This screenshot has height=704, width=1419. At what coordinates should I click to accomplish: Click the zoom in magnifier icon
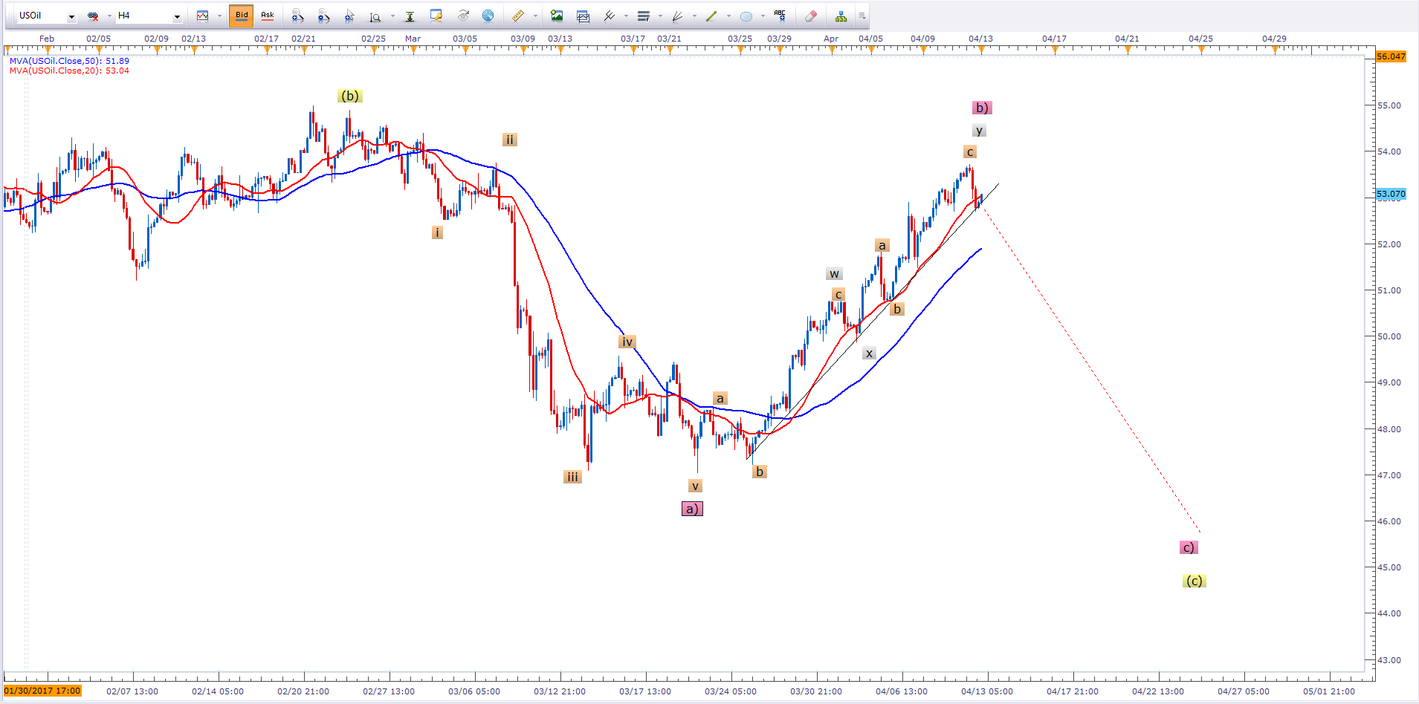coord(297,16)
